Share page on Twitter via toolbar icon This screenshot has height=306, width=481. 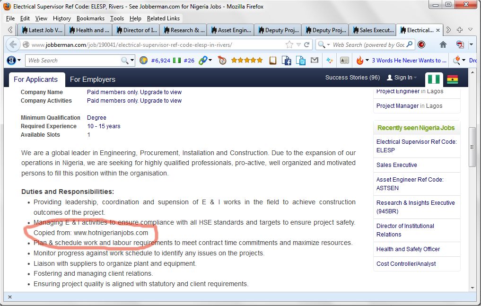coord(301,61)
